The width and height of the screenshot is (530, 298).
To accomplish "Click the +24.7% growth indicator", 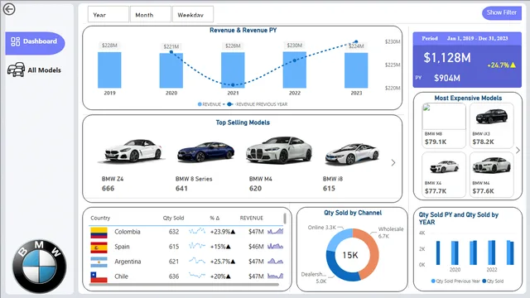I will click(502, 65).
